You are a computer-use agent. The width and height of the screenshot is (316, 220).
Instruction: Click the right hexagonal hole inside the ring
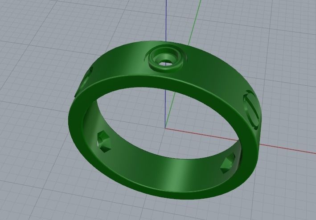[x=228, y=163]
